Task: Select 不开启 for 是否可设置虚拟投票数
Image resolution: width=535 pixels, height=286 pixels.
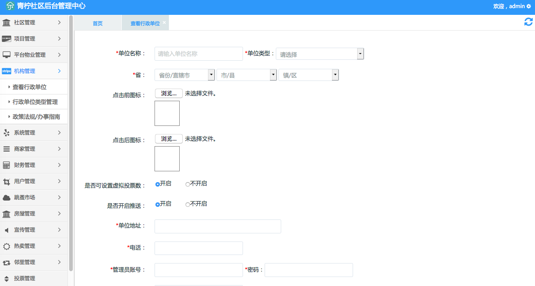Action: (x=187, y=184)
